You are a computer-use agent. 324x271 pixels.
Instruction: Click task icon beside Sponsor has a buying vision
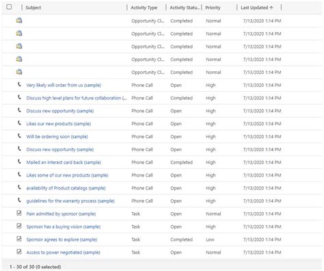19,226
